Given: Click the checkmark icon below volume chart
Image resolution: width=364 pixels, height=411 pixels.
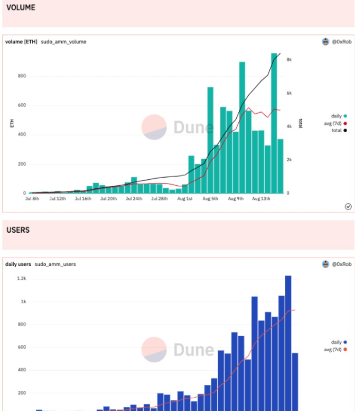Looking at the screenshot, I should 348,206.
